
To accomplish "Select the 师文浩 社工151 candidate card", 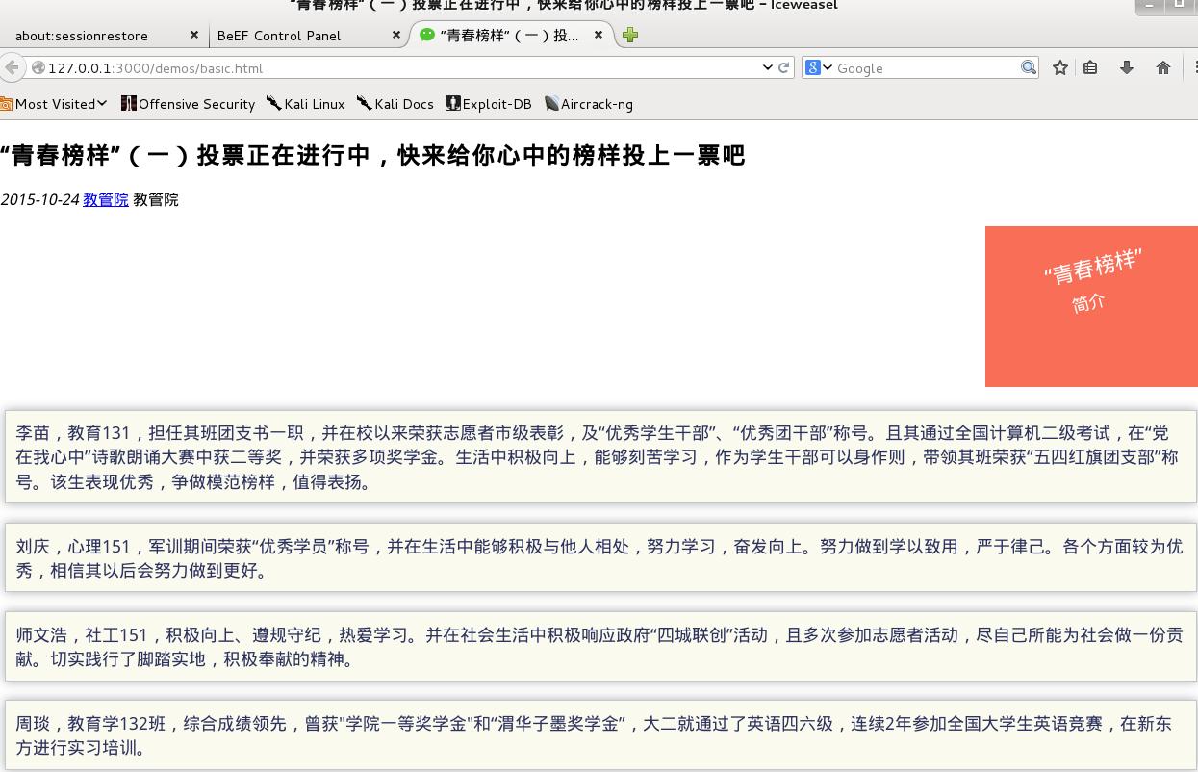I will coord(600,647).
